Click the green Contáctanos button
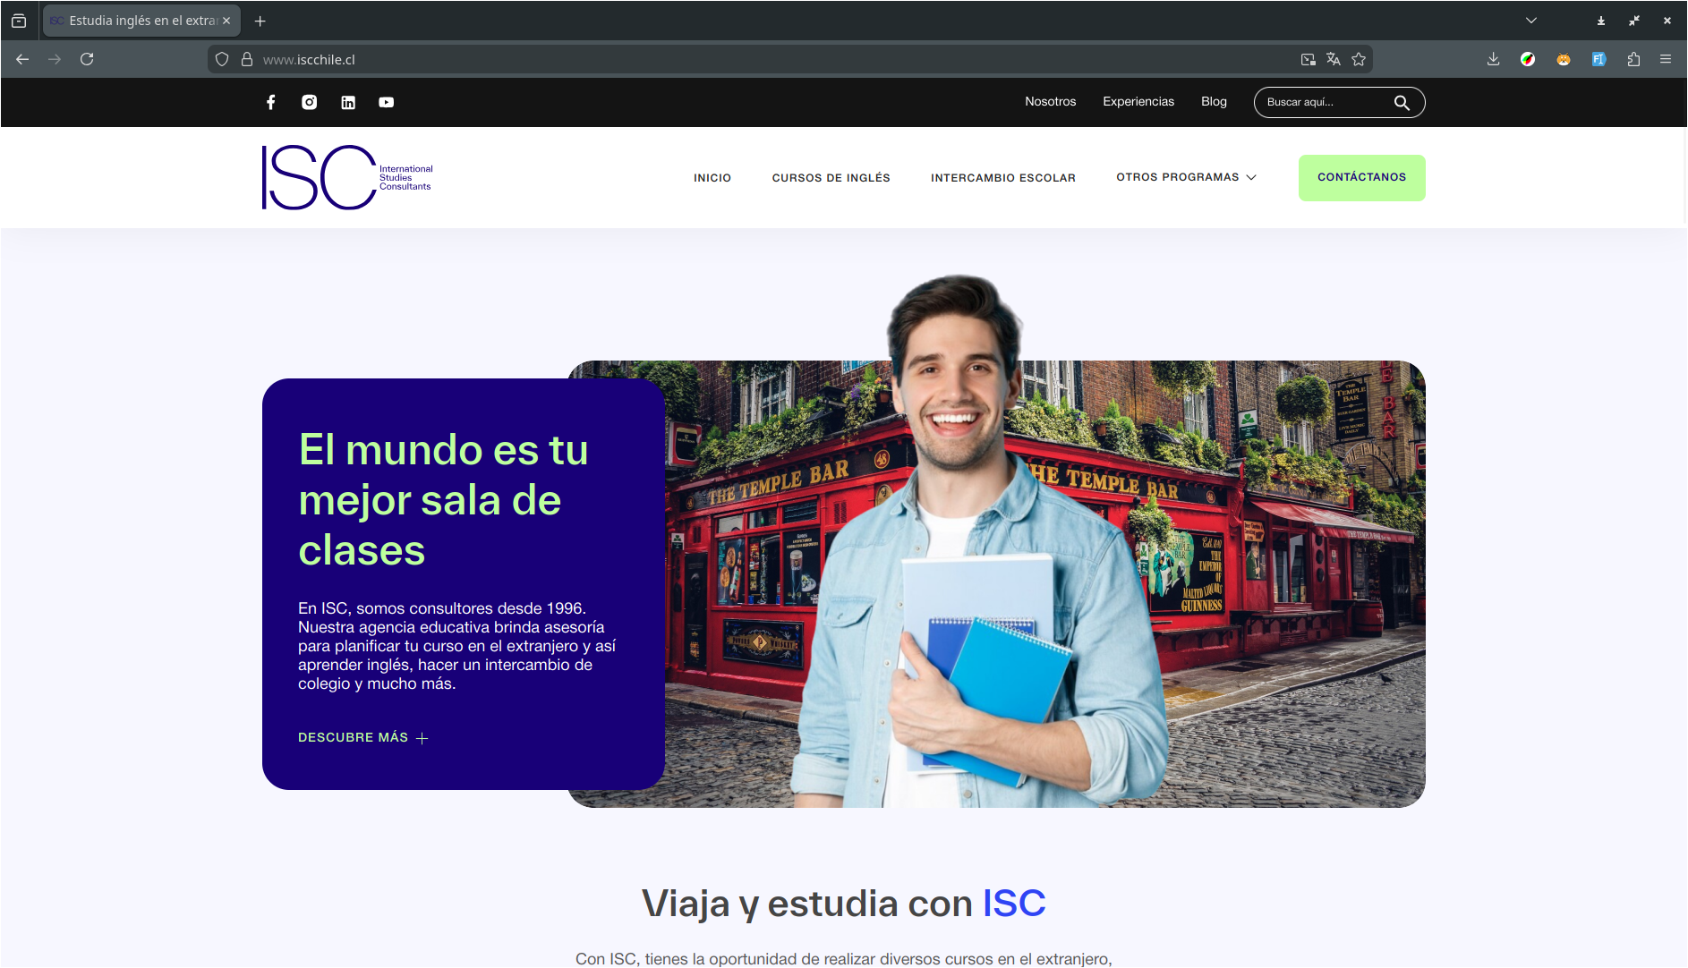This screenshot has height=968, width=1688. (1361, 177)
